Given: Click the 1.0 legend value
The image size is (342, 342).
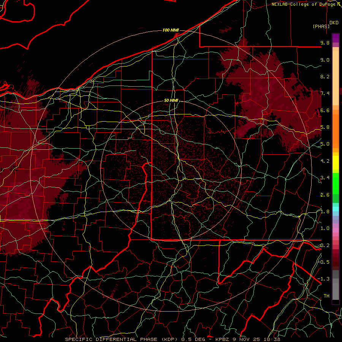Looking at the screenshot, I should click(325, 228).
